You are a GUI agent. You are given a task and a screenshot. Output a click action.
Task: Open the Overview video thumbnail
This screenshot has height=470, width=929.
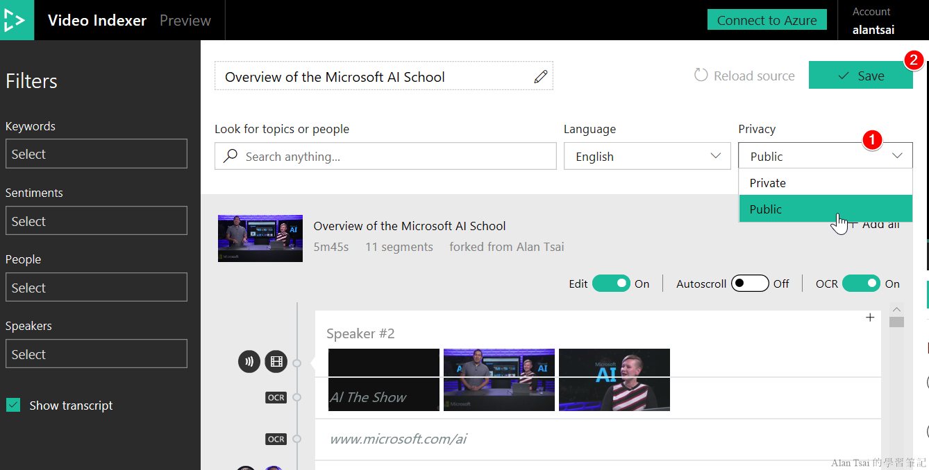[x=260, y=238]
